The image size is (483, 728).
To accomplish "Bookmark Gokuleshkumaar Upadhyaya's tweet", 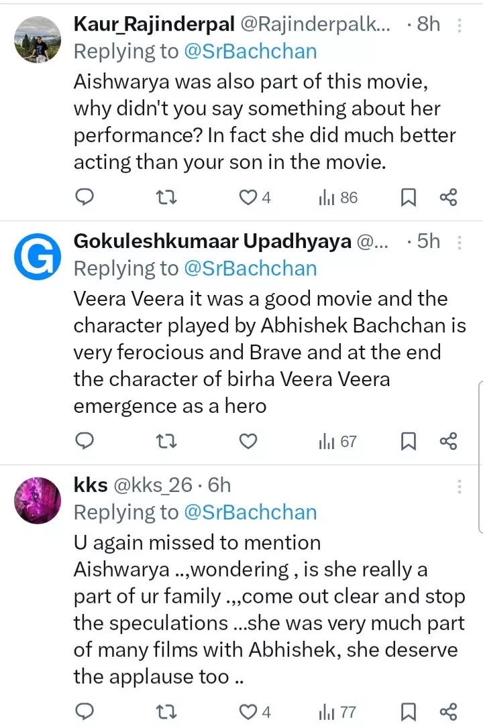I will click(x=408, y=441).
